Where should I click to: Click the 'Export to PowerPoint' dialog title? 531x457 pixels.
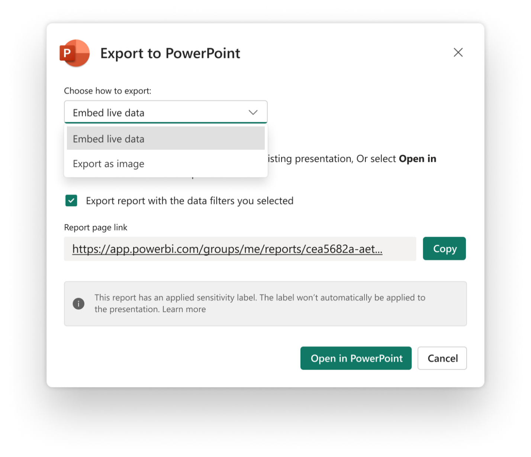(x=170, y=53)
